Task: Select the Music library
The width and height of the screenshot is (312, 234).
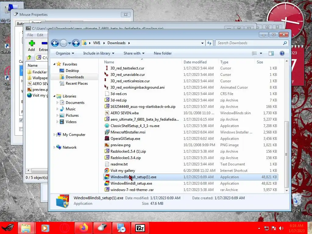Action: (70, 109)
